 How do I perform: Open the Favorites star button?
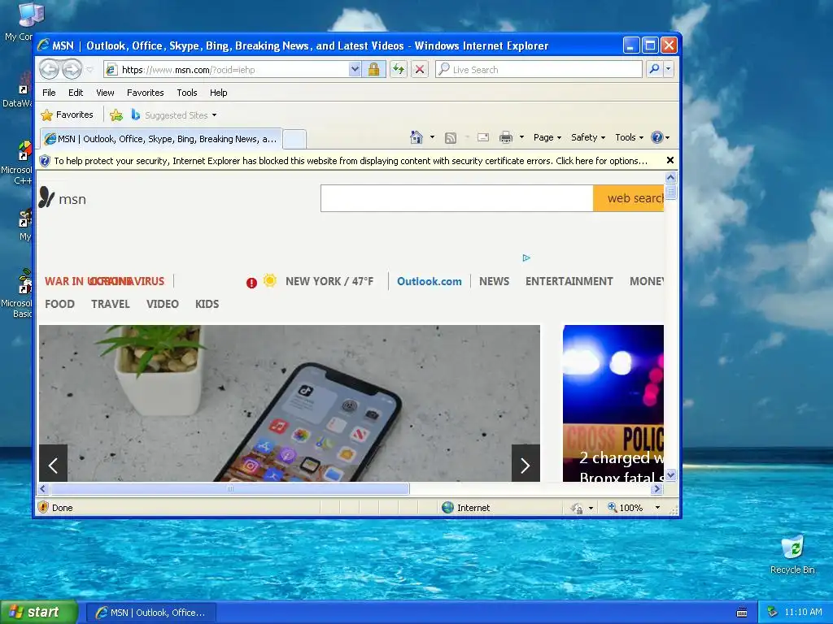pos(67,115)
